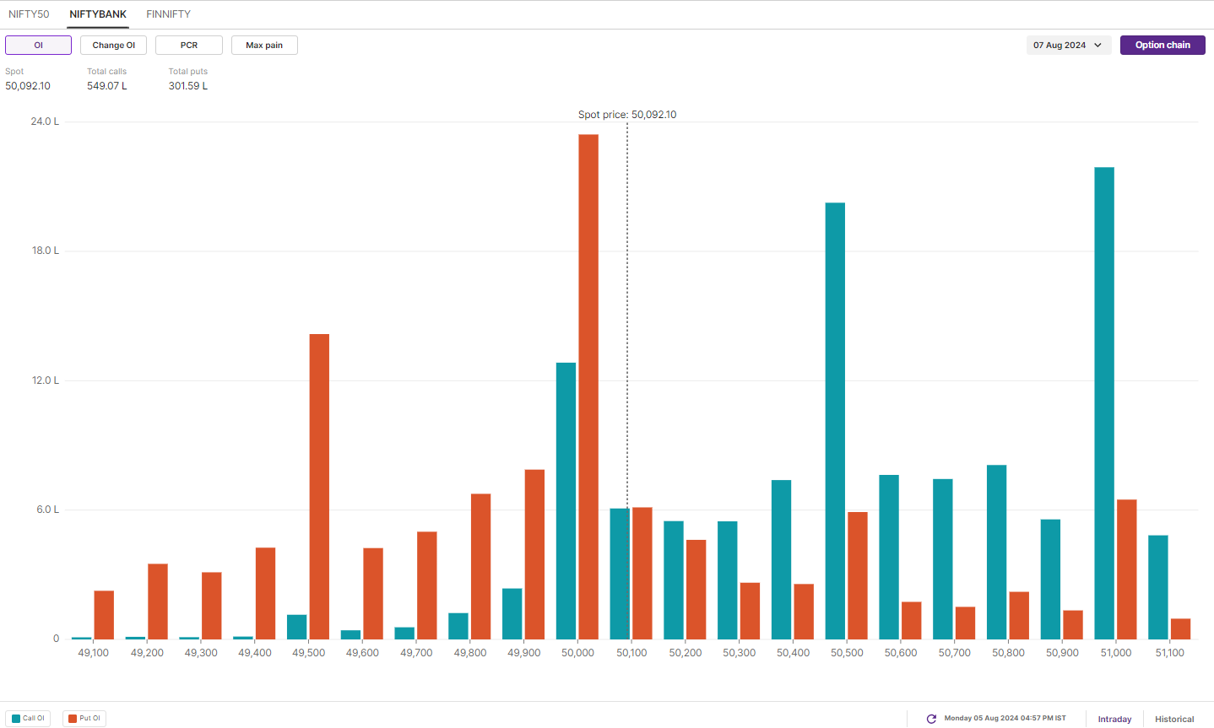Open the FINNIFTY tab
The height and width of the screenshot is (728, 1214).
(168, 14)
